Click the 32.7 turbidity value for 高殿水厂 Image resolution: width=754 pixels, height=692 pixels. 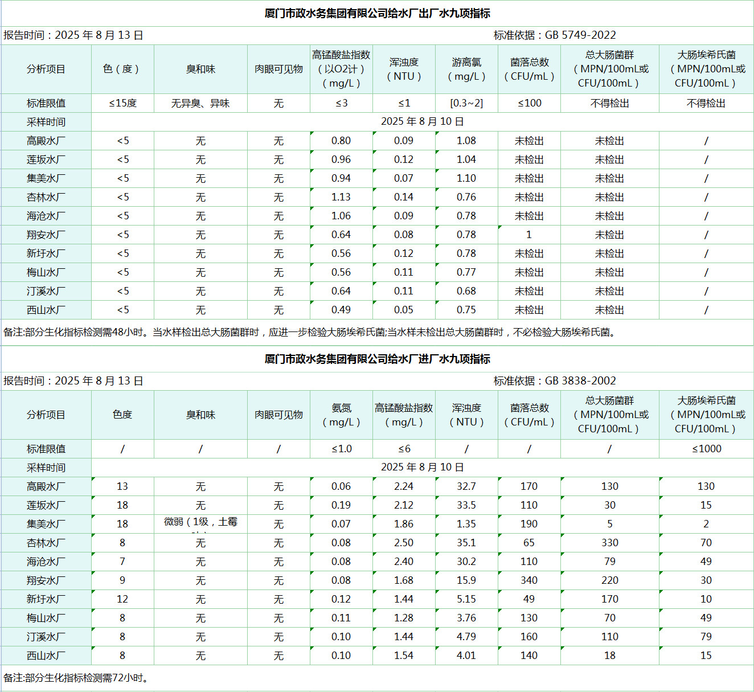(466, 486)
